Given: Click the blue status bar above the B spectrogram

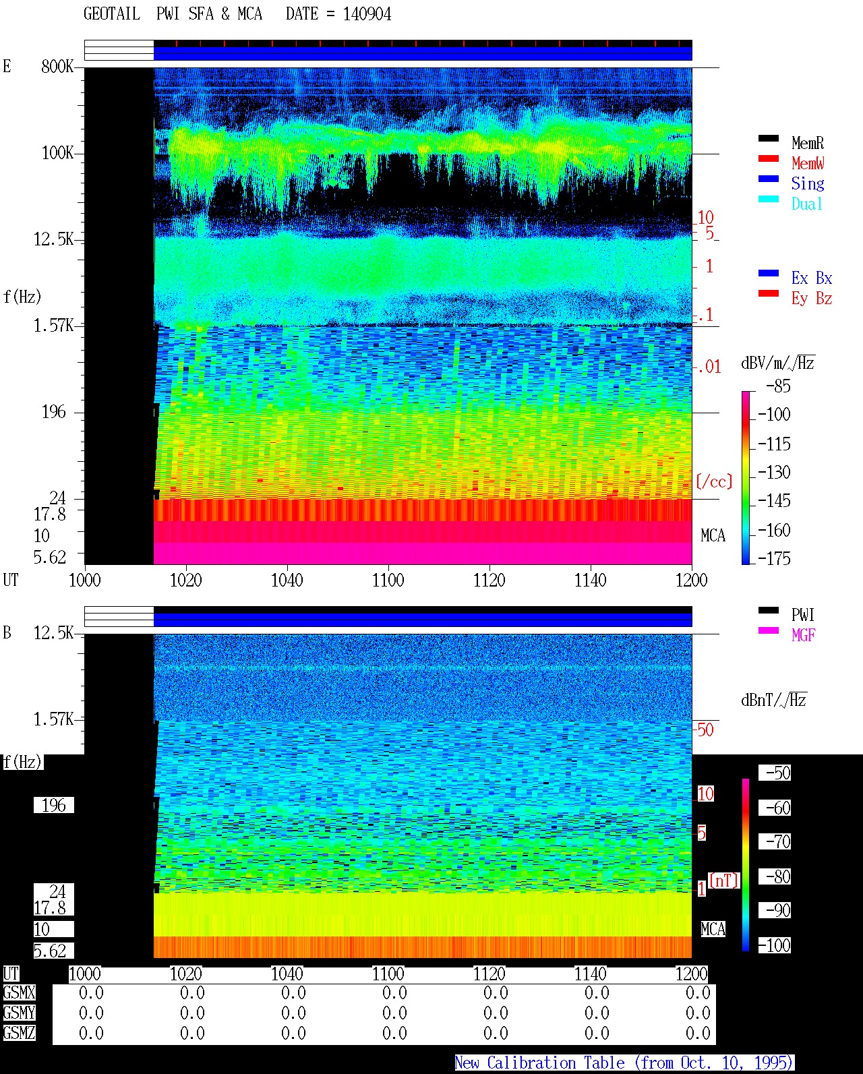Looking at the screenshot, I should [423, 620].
